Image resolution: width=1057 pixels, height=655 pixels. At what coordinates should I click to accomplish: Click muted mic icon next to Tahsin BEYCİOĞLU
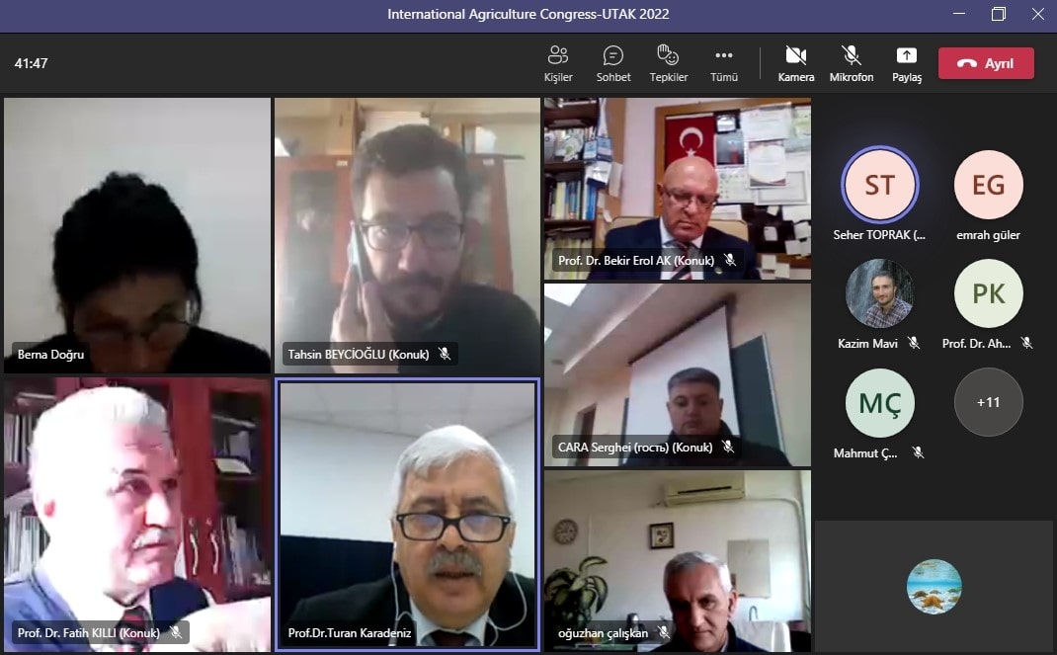point(445,354)
